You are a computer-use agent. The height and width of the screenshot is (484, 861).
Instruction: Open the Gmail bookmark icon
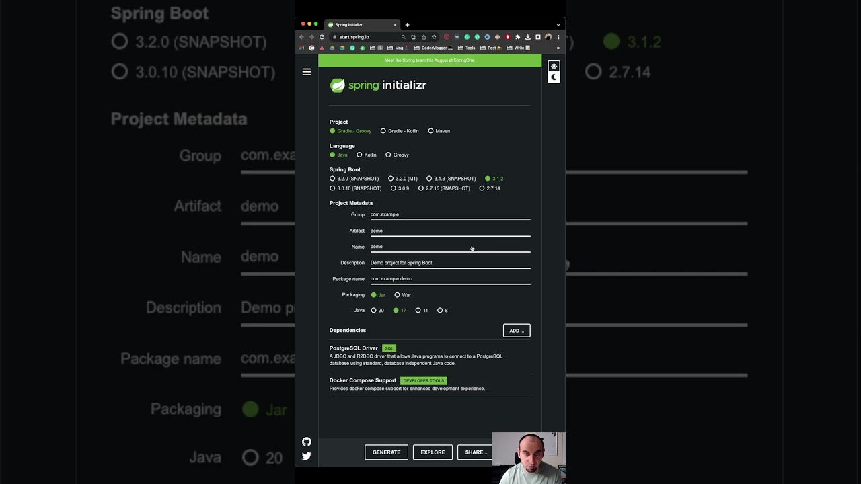pos(301,48)
